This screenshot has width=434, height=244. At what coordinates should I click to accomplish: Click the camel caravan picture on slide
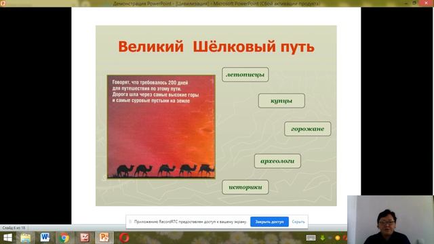[x=161, y=127]
